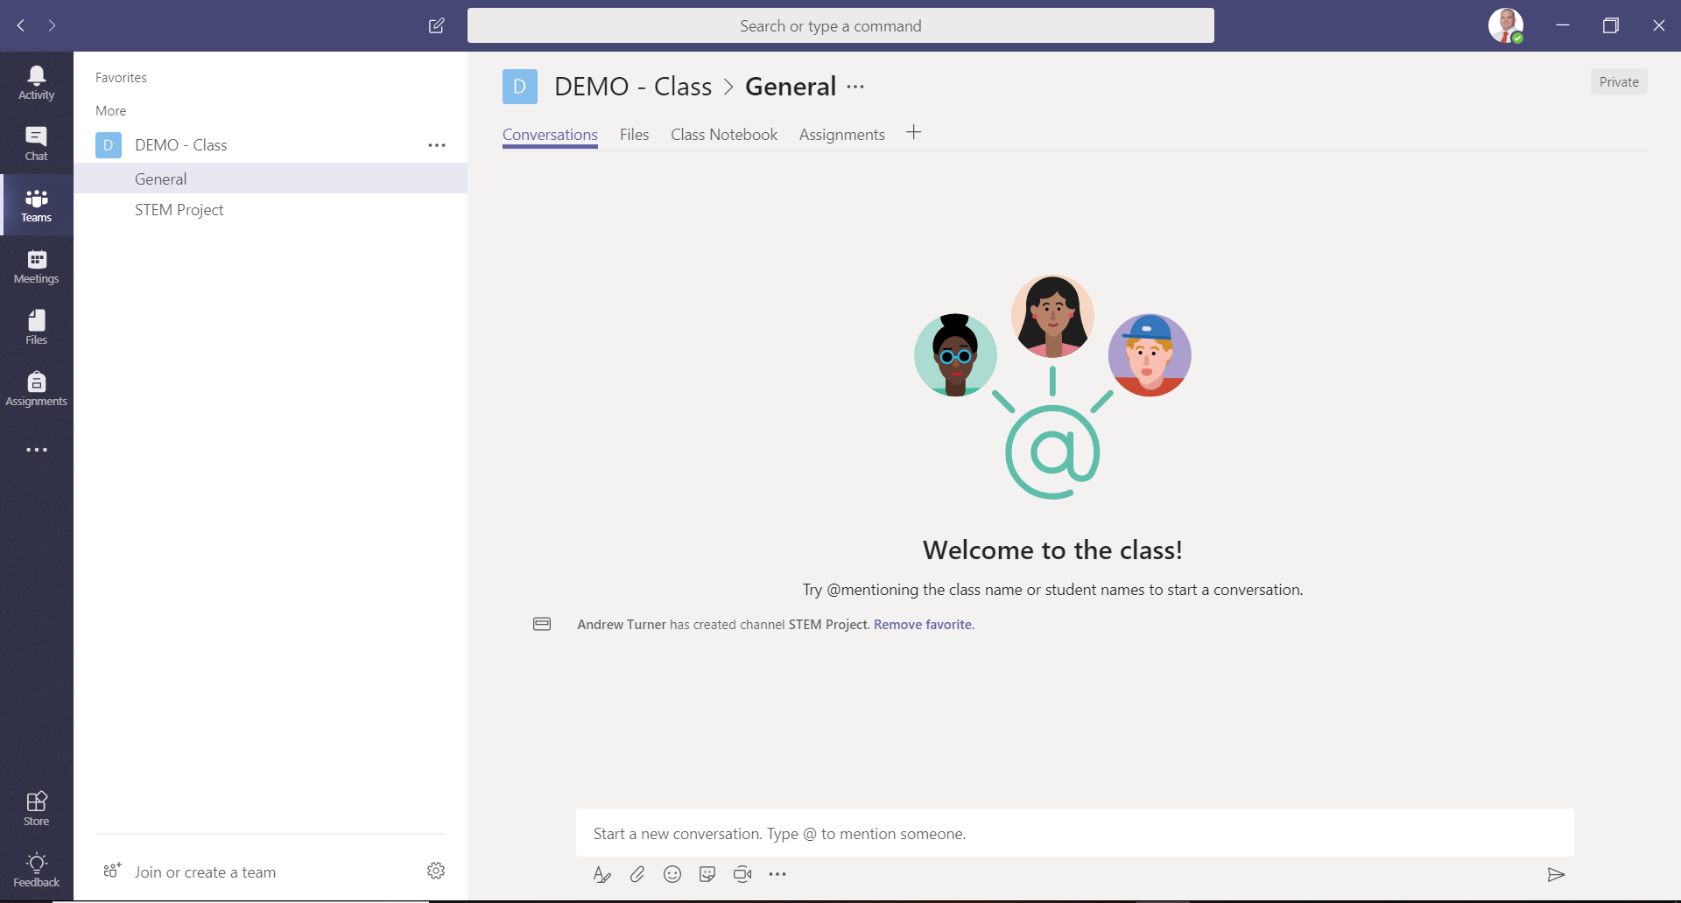Image resolution: width=1681 pixels, height=903 pixels.
Task: Start a meet now video icon
Action: pos(742,874)
